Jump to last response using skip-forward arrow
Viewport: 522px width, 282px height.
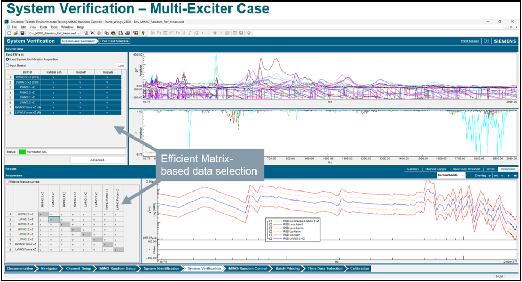(x=515, y=175)
